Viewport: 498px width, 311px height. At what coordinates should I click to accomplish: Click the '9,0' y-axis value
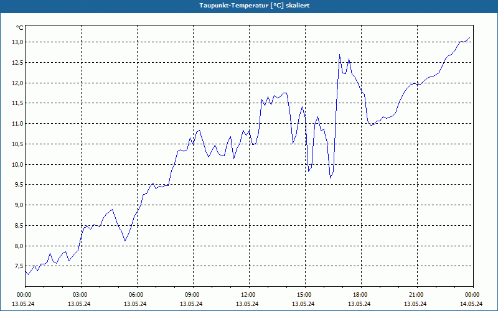tap(19, 205)
